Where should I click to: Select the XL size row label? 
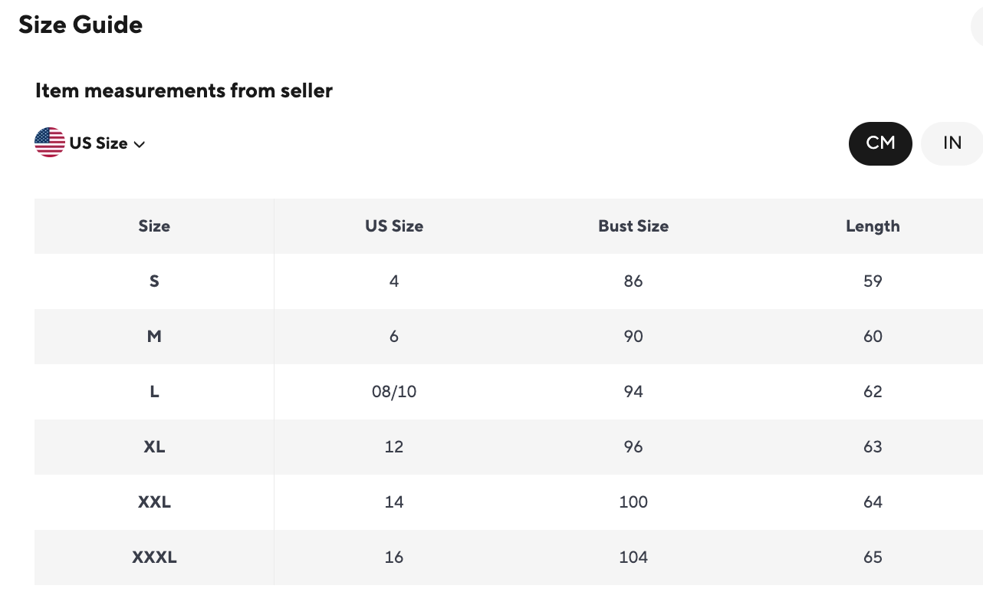click(154, 447)
